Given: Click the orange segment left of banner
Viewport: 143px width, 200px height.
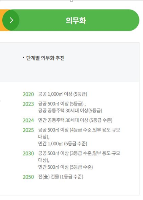Looking at the screenshot, I should click(3, 20).
